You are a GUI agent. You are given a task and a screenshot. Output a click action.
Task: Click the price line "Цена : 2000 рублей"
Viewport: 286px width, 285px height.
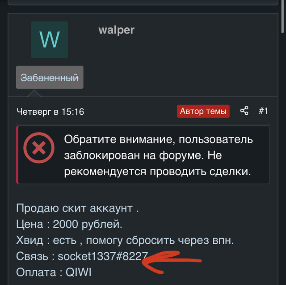pyautogui.click(x=69, y=224)
